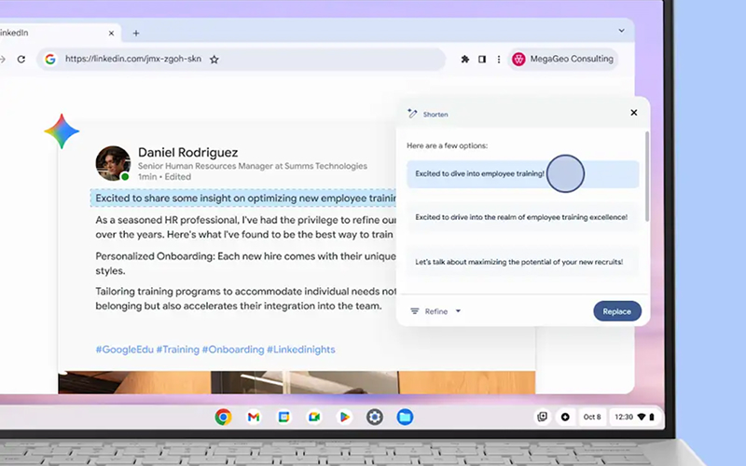Click the Extensions puzzle icon

click(x=464, y=59)
